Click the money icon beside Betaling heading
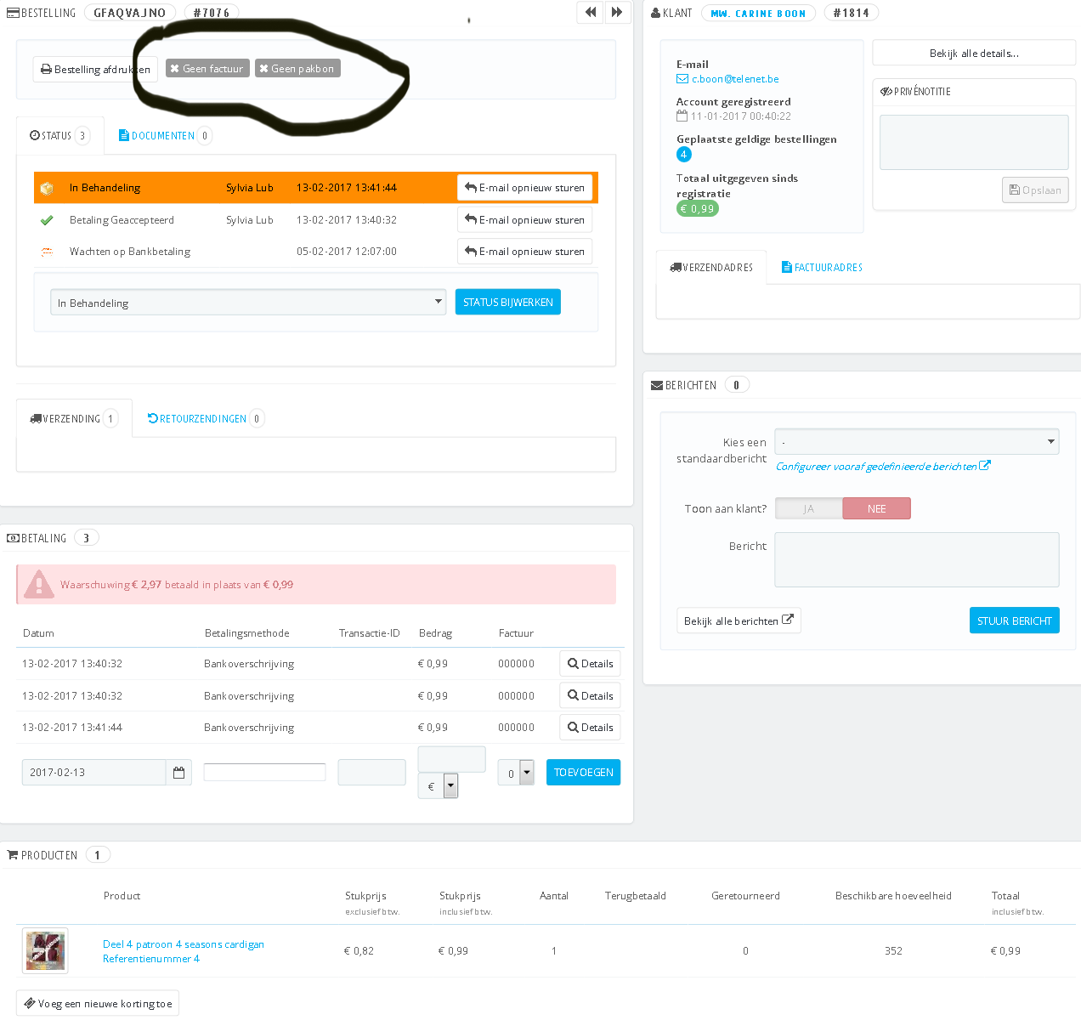This screenshot has height=1026, width=1081. 13,538
